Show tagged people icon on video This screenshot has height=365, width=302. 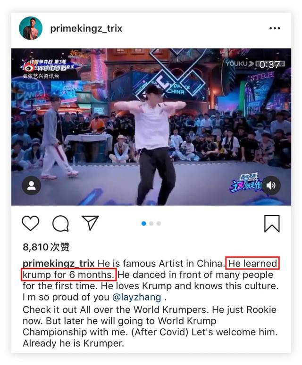click(31, 186)
